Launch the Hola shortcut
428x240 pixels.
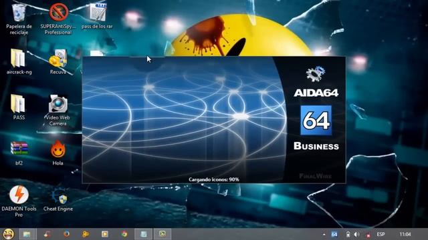(x=58, y=153)
